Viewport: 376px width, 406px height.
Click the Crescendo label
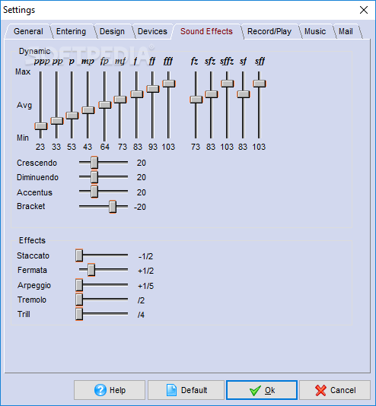tap(37, 163)
